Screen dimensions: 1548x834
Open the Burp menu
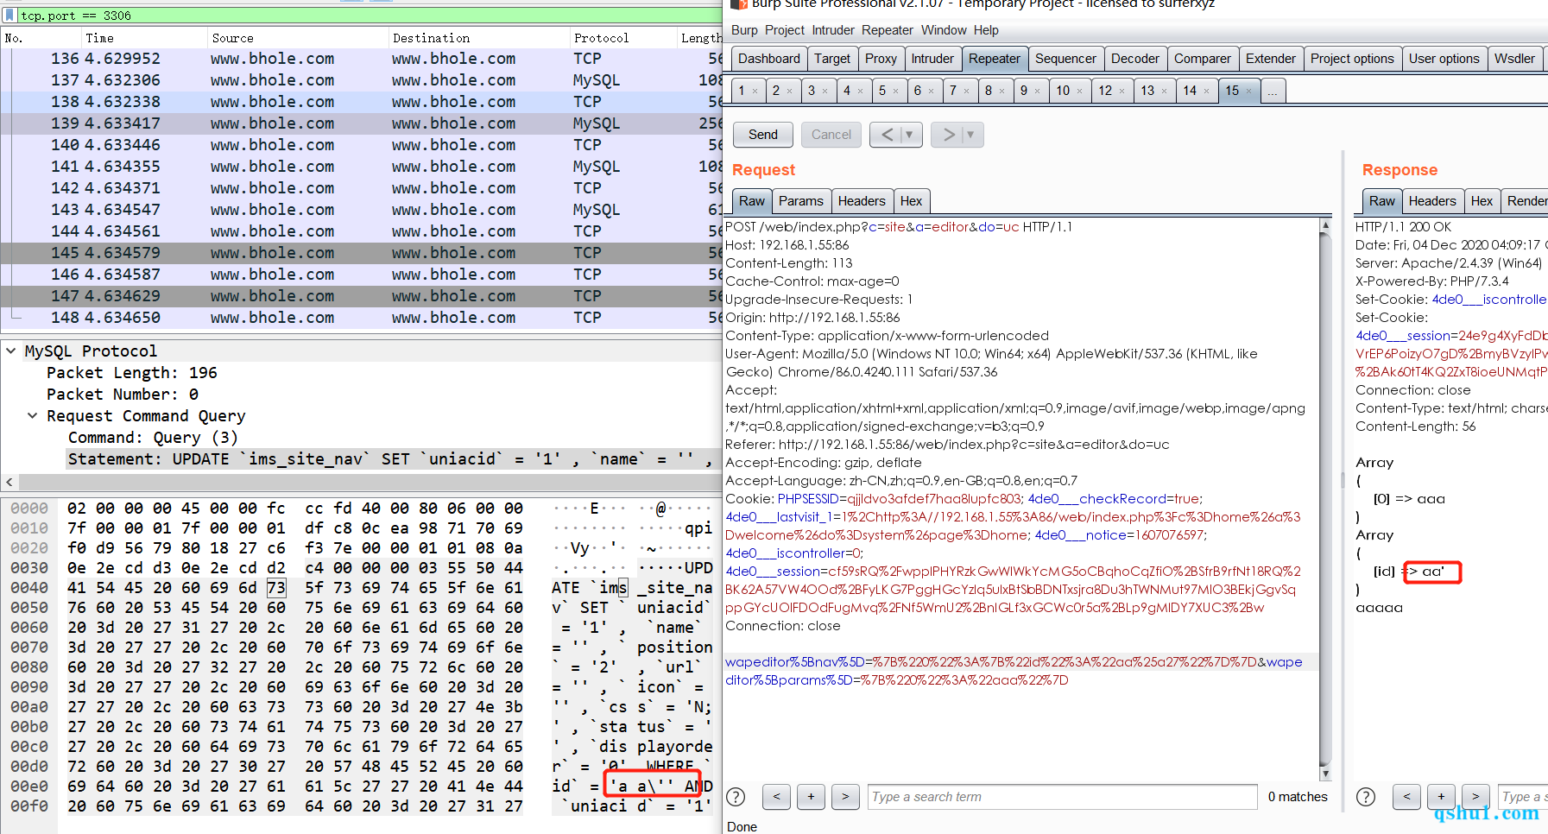point(744,30)
